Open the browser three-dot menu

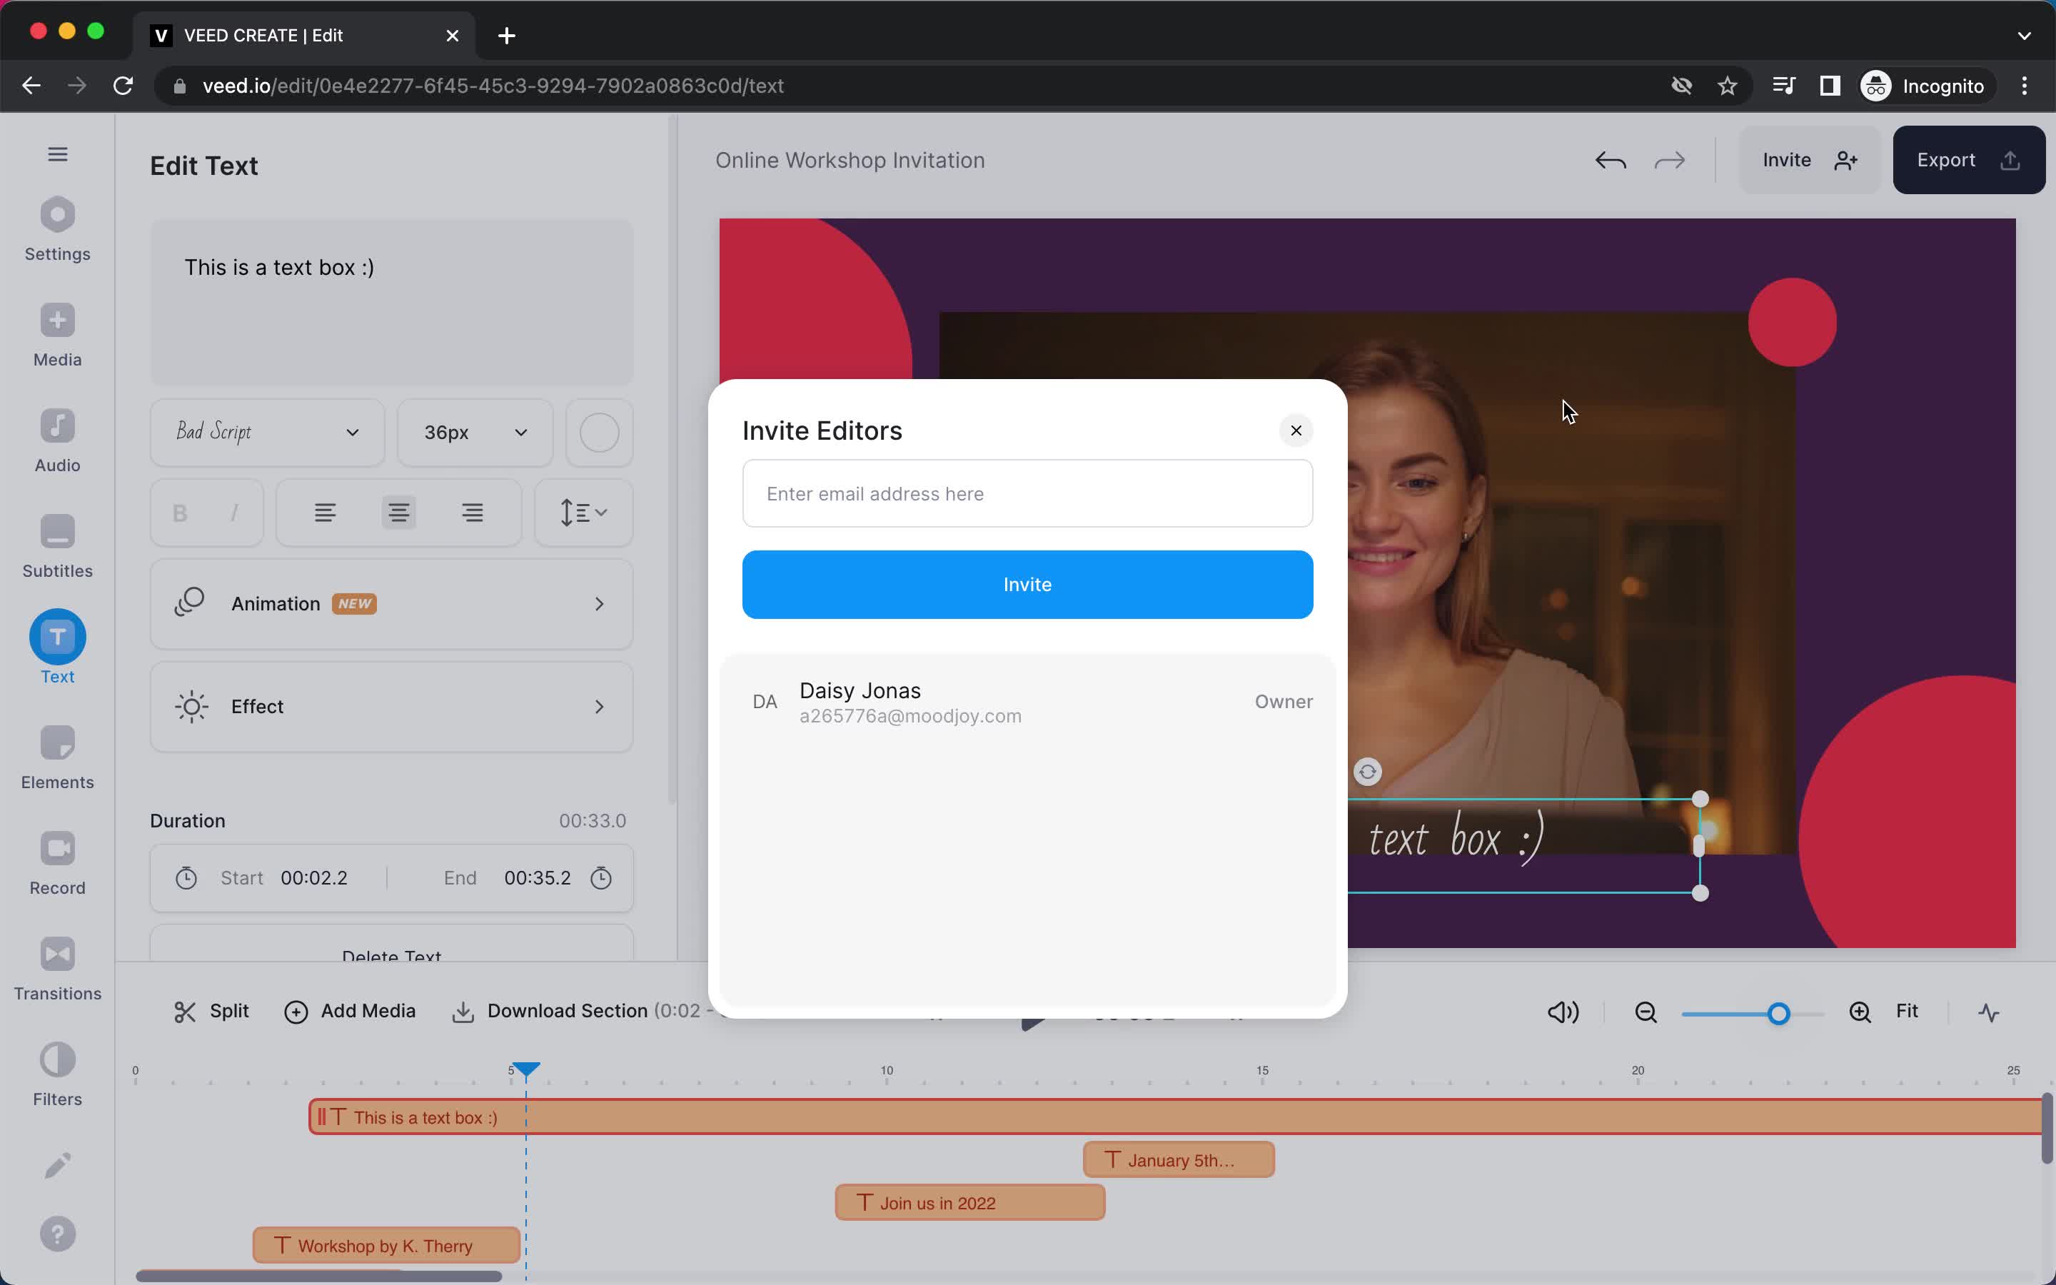pyautogui.click(x=2025, y=86)
